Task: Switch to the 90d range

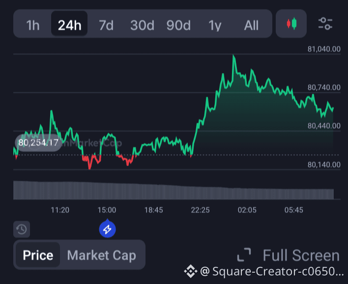Action: pyautogui.click(x=178, y=25)
